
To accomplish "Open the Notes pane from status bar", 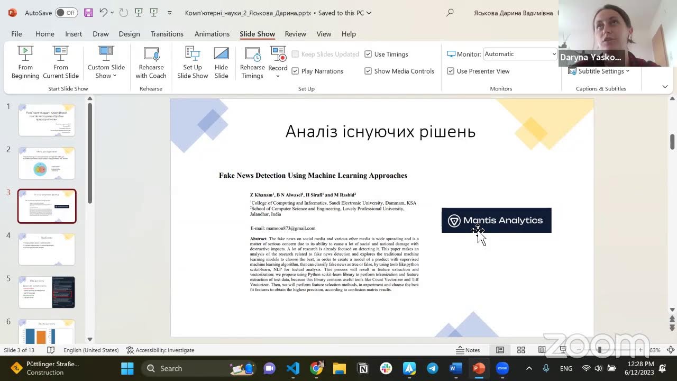I will pyautogui.click(x=468, y=350).
